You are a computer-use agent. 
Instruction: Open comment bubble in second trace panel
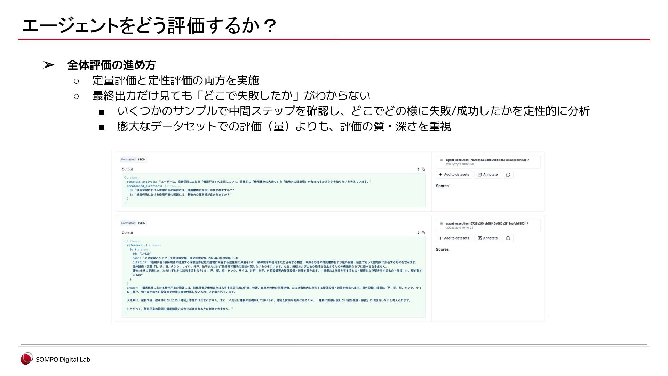click(508, 238)
